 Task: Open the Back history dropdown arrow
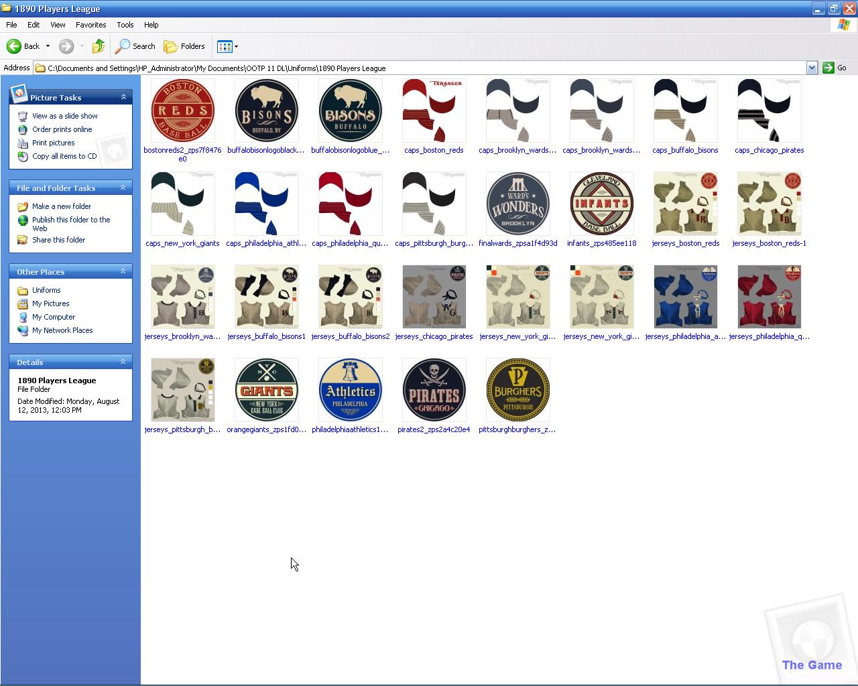click(x=48, y=46)
